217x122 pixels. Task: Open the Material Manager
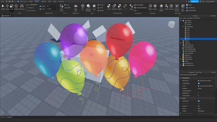click(x=88, y=7)
